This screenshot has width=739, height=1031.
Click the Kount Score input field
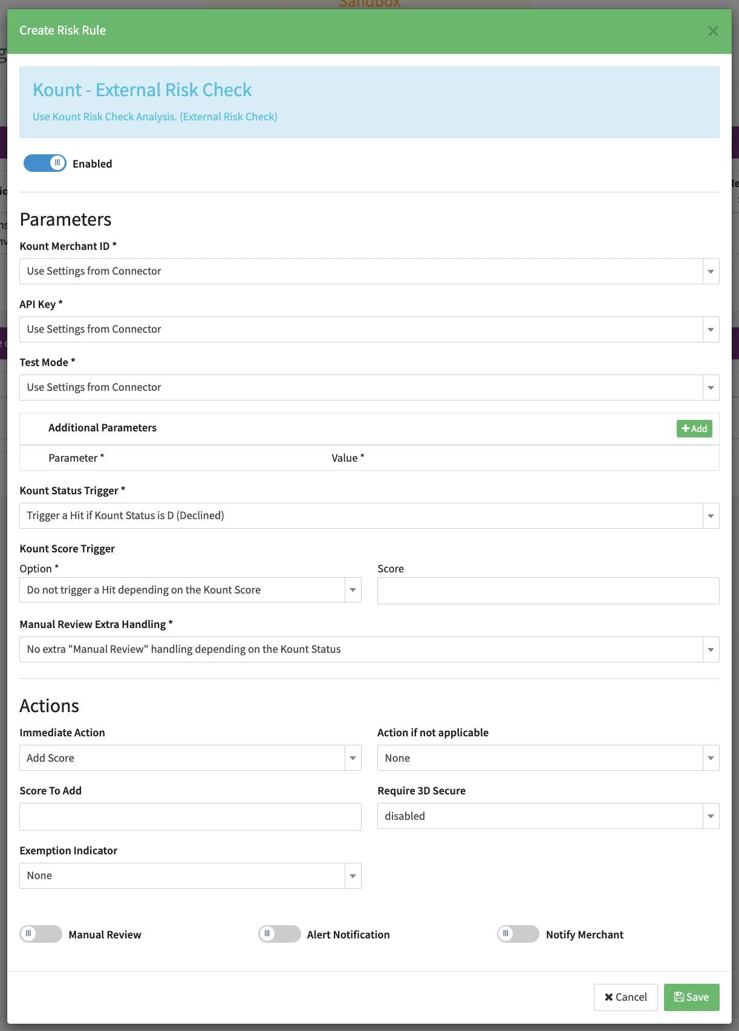click(548, 591)
